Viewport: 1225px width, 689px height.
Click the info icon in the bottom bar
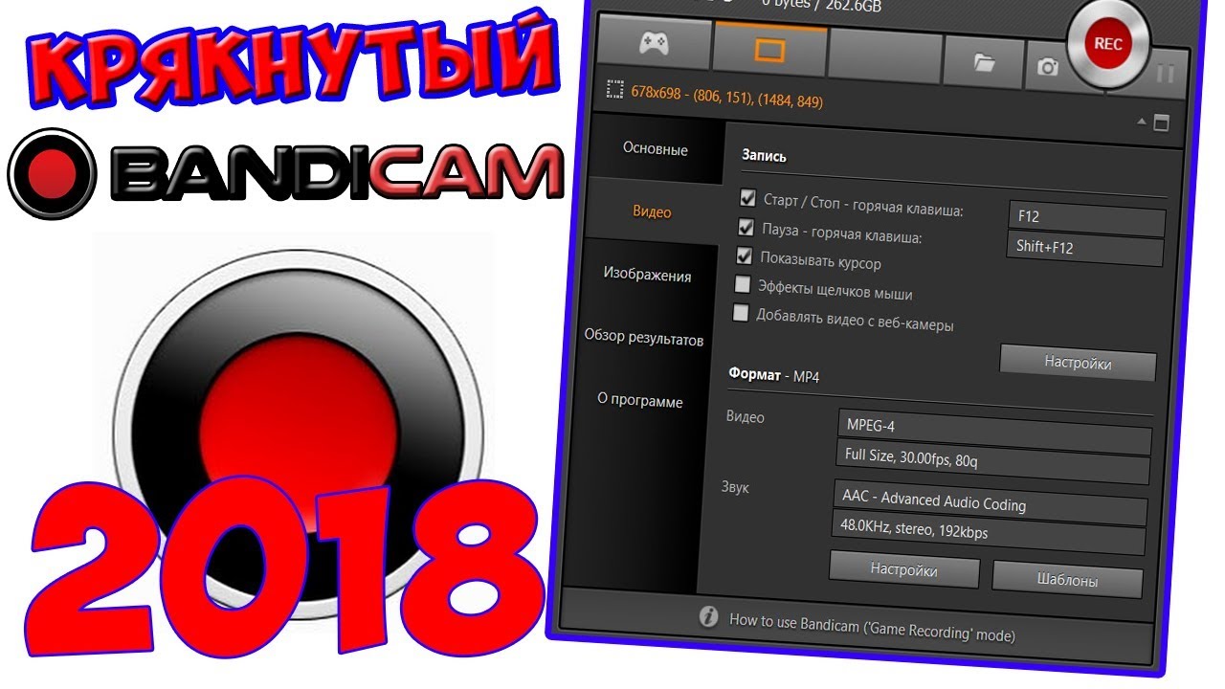pyautogui.click(x=708, y=616)
